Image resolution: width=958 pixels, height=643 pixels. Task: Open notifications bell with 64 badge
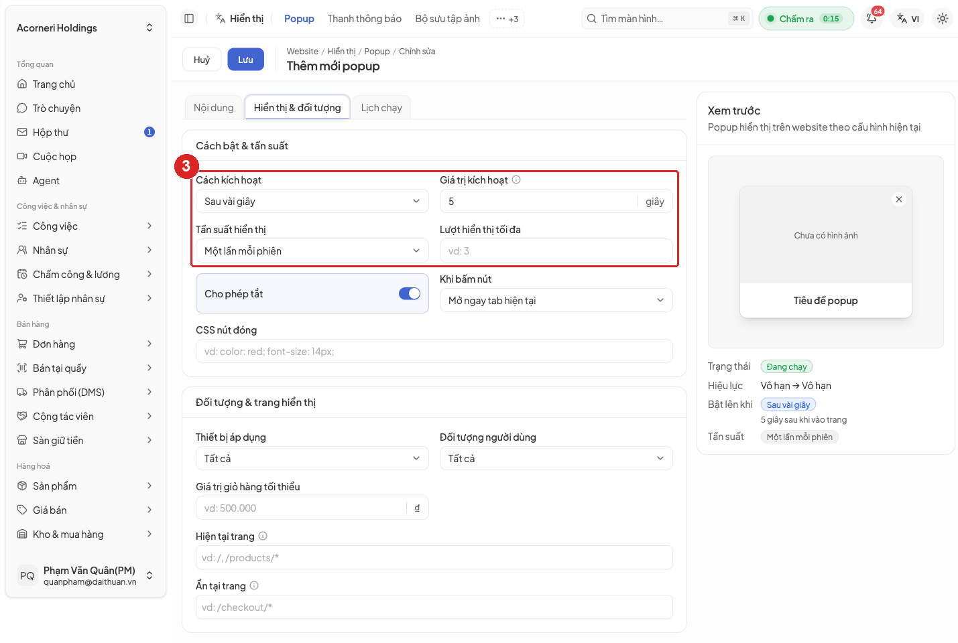coord(872,19)
